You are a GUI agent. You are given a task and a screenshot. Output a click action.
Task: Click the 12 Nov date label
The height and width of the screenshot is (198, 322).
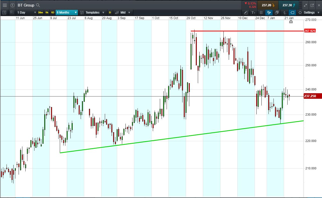(x=208, y=18)
